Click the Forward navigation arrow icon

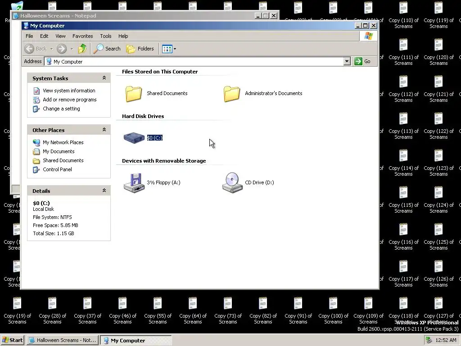pyautogui.click(x=61, y=49)
